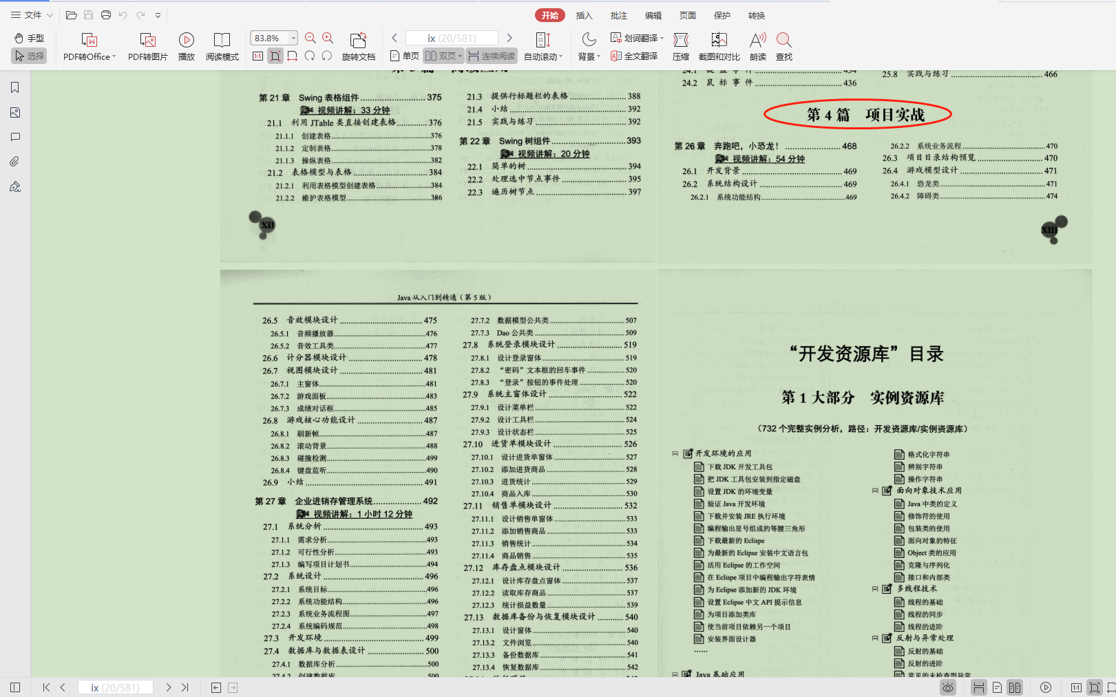Click the page number field in toolbar

coord(452,38)
